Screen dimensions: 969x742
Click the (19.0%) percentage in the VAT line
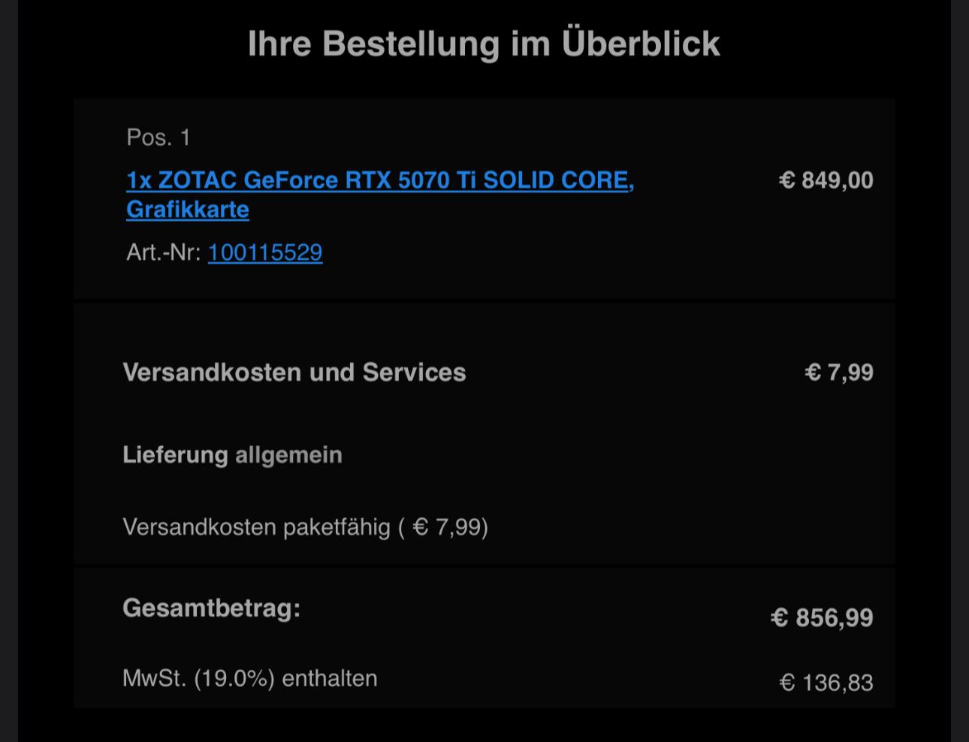234,678
